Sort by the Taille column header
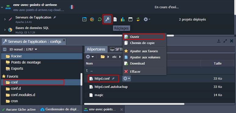 [218, 64]
